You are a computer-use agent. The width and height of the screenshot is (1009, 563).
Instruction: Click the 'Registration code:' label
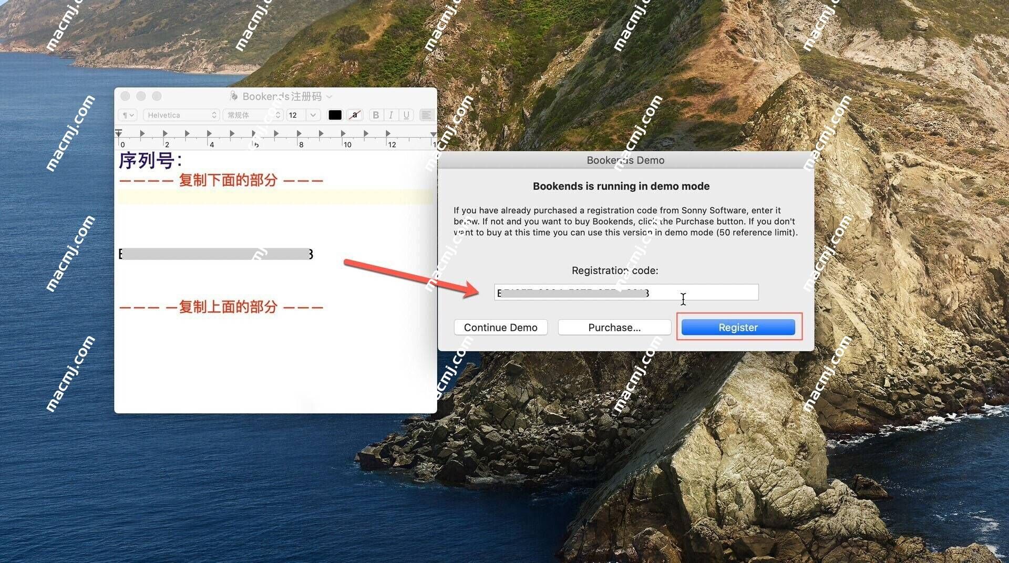(615, 270)
